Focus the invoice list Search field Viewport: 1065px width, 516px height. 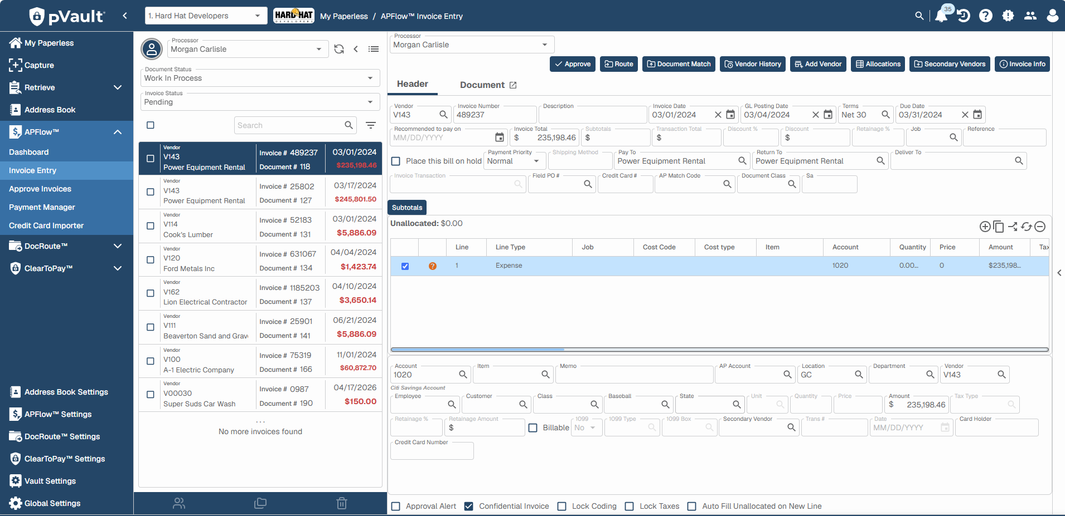[x=291, y=125]
